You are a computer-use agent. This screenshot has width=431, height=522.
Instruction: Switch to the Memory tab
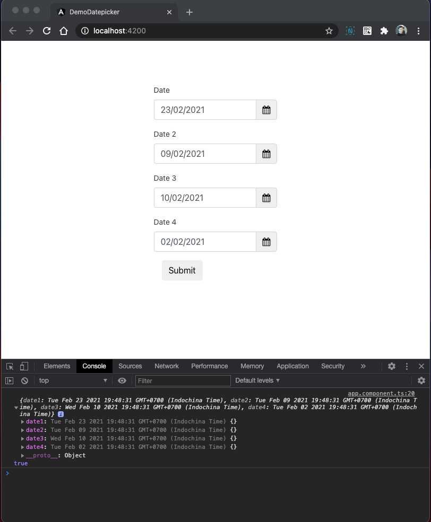tap(252, 366)
